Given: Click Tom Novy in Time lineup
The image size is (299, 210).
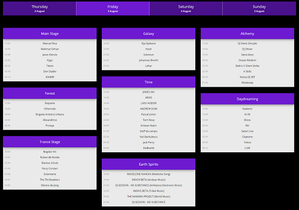Looking at the screenshot, I should pyautogui.click(x=149, y=120).
